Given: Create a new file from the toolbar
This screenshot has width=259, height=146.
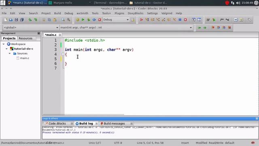Looking at the screenshot, I should pos(5,20).
